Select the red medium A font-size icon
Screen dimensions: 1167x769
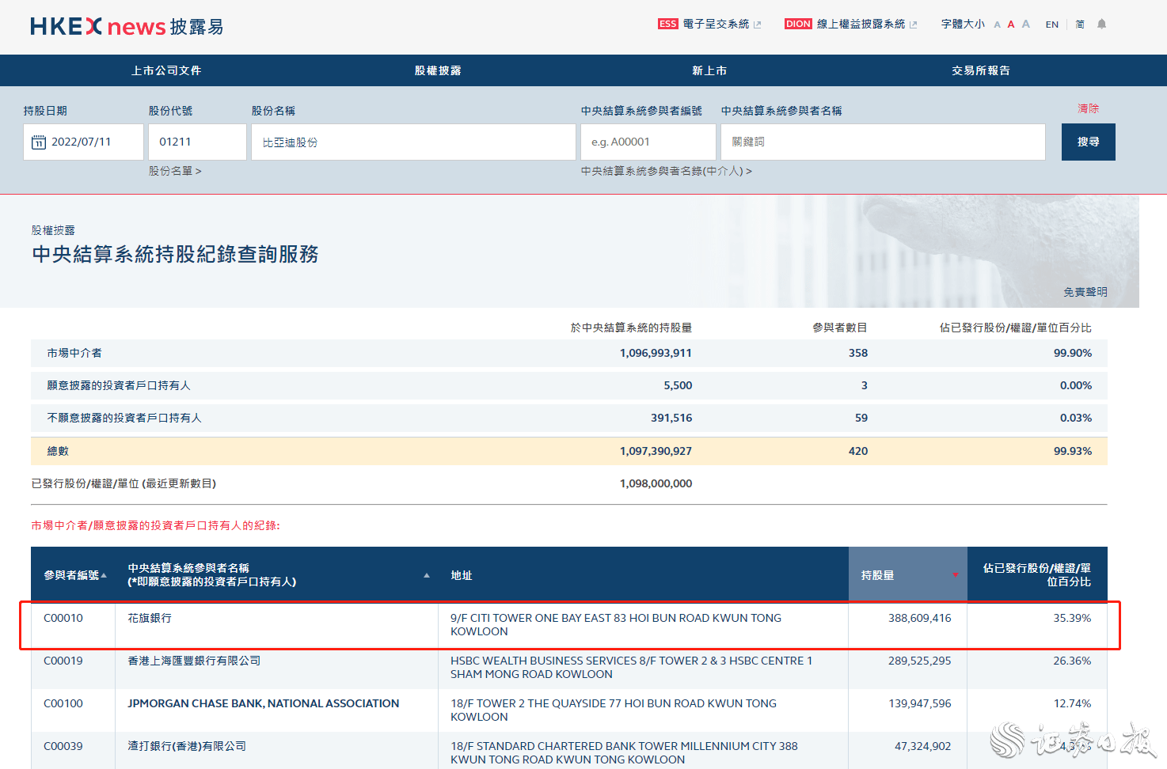pyautogui.click(x=1011, y=24)
